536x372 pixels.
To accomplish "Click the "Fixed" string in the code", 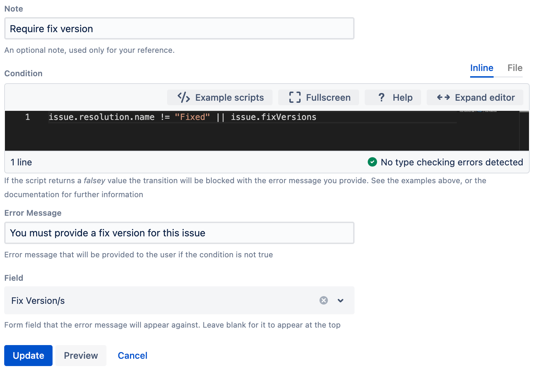I will pos(192,117).
